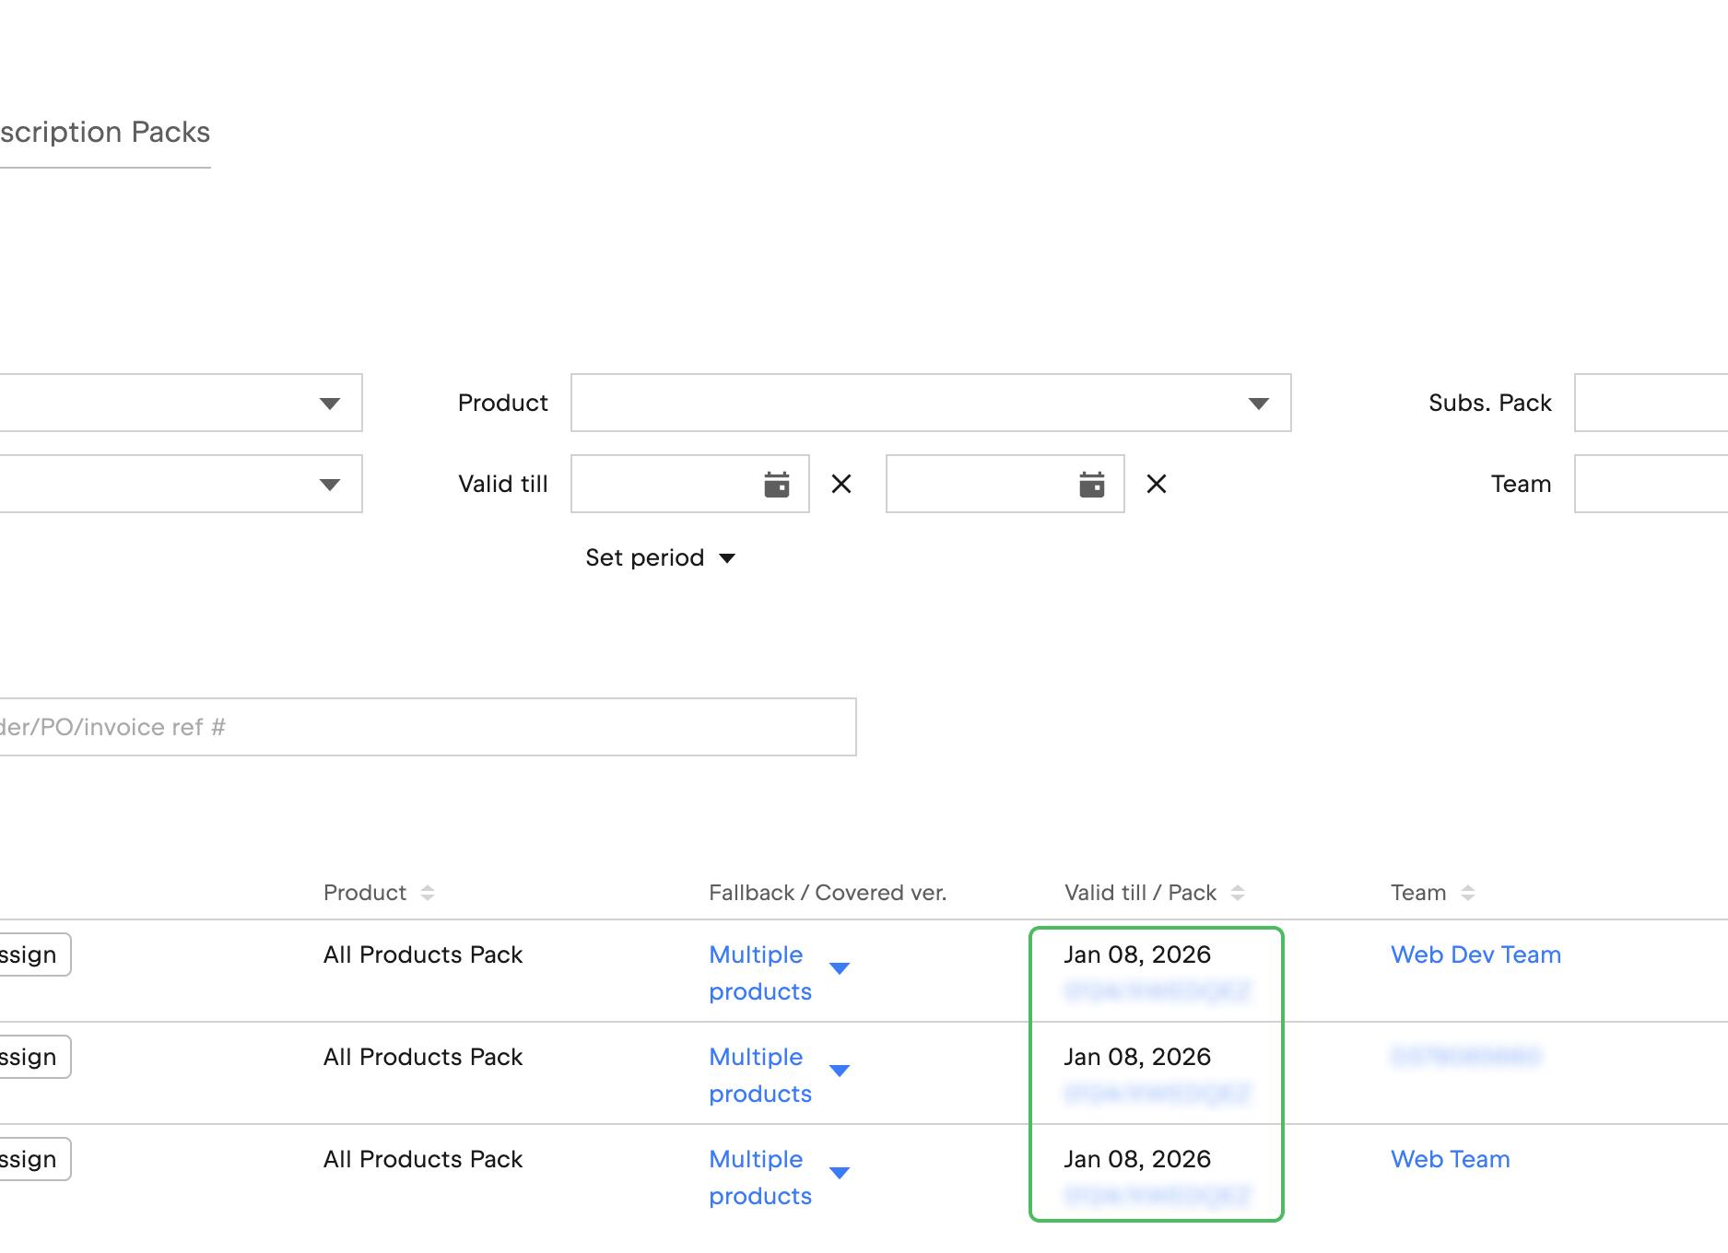Sort table by Team column

[x=1467, y=893]
